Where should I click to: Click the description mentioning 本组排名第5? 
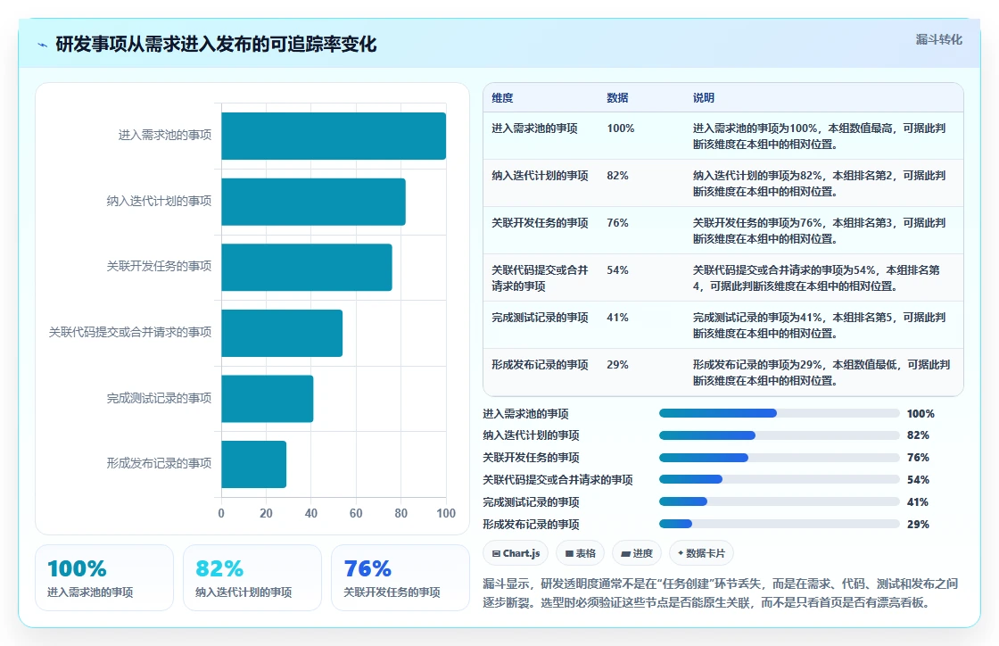tap(820, 325)
